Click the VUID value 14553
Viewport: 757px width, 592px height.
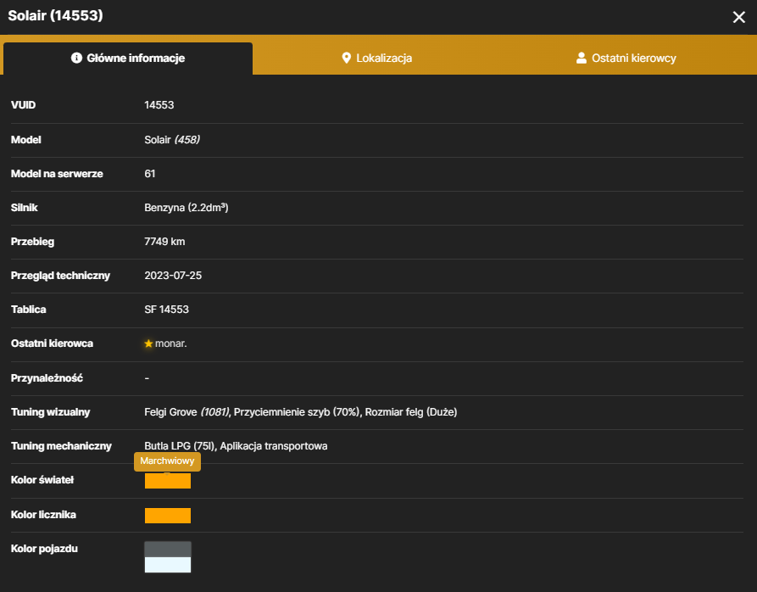[x=159, y=105]
